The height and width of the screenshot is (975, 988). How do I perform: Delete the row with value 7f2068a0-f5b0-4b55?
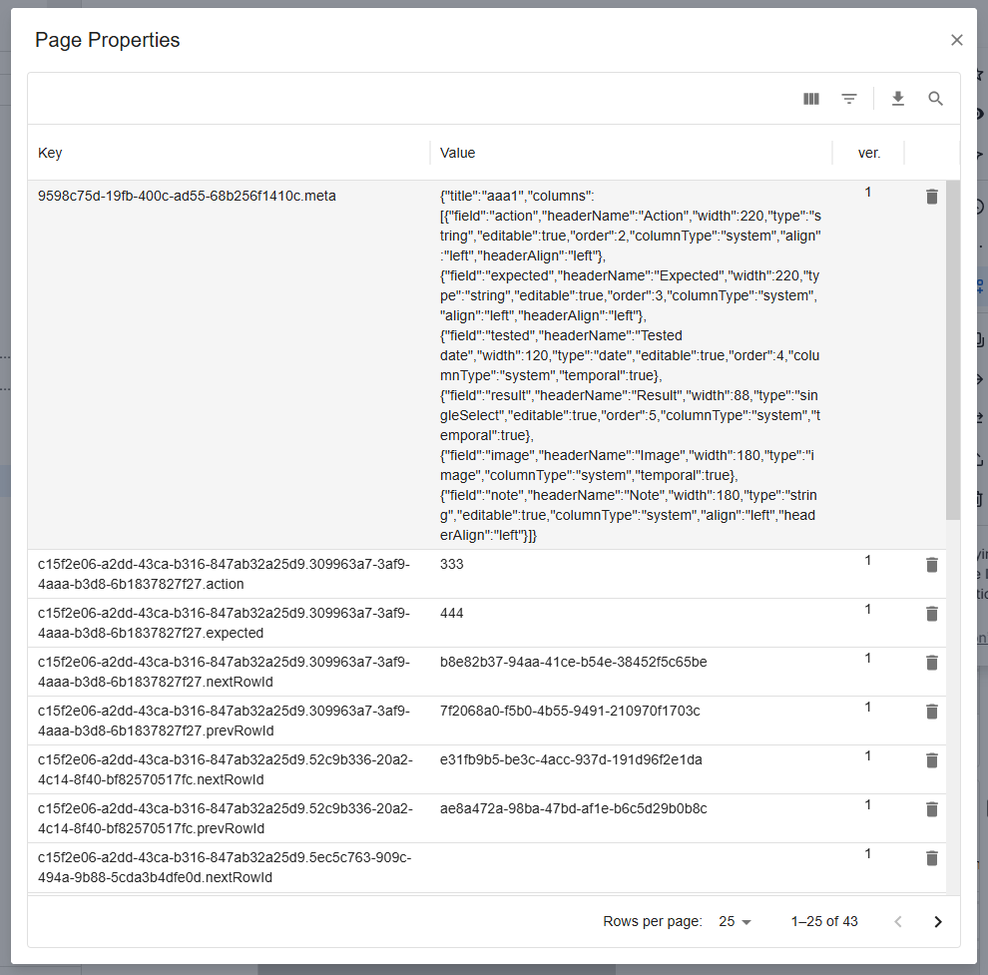tap(932, 712)
